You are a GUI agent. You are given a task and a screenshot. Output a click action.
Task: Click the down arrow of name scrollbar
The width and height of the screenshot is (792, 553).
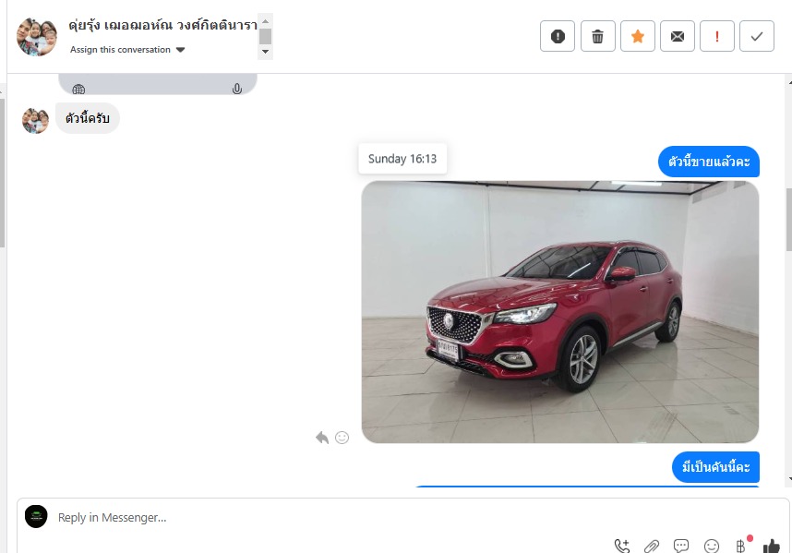tap(266, 52)
